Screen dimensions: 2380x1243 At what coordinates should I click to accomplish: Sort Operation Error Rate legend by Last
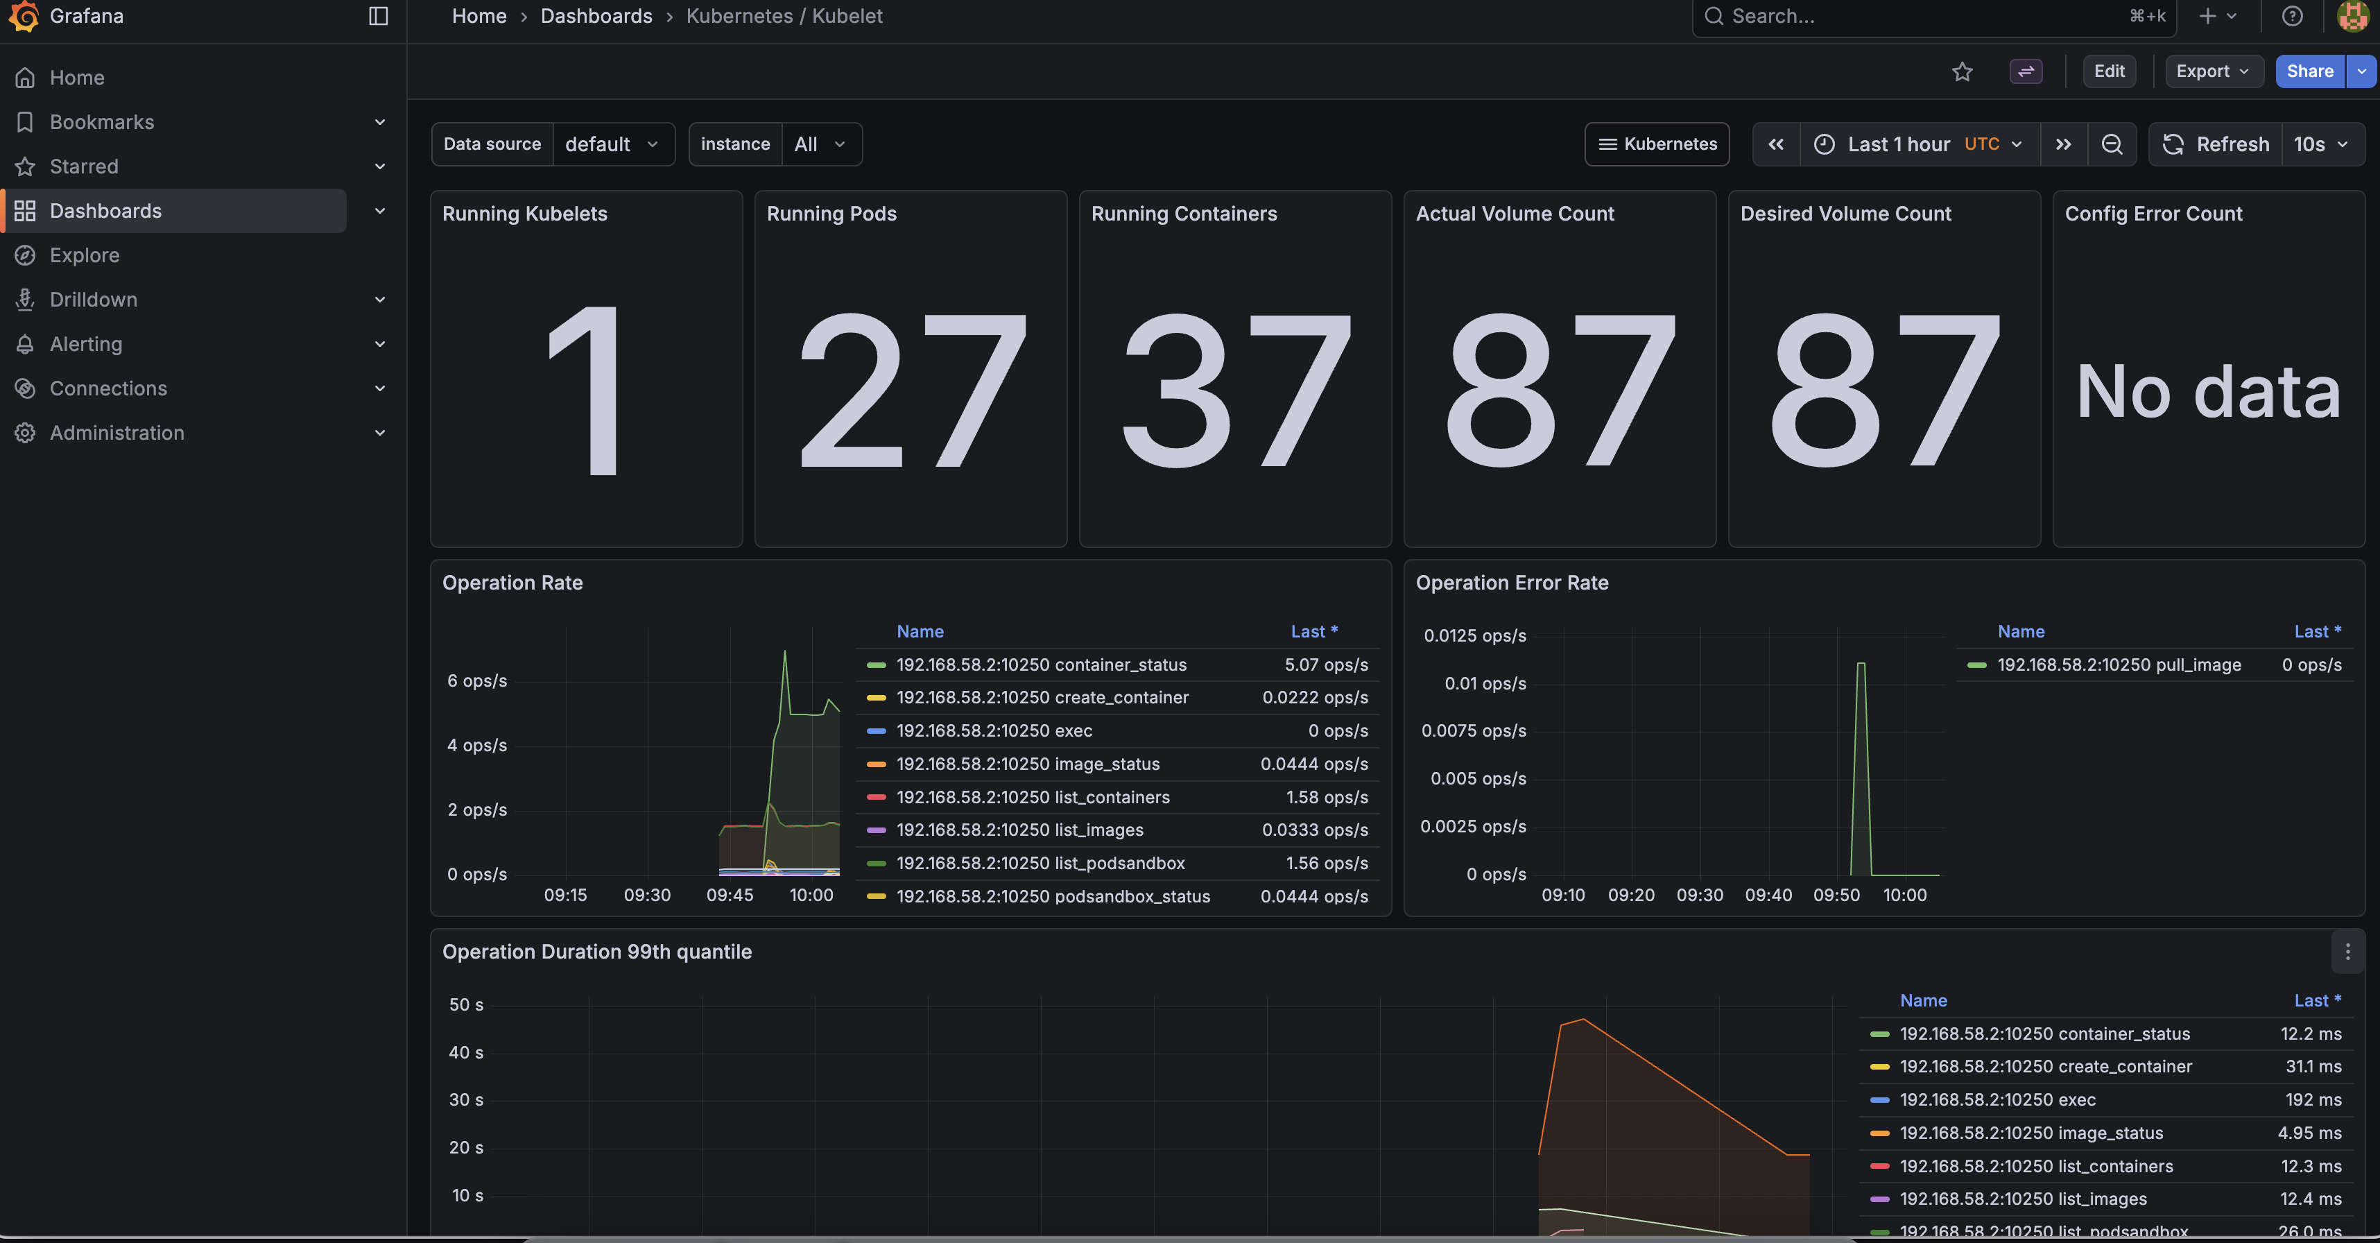pos(2317,631)
